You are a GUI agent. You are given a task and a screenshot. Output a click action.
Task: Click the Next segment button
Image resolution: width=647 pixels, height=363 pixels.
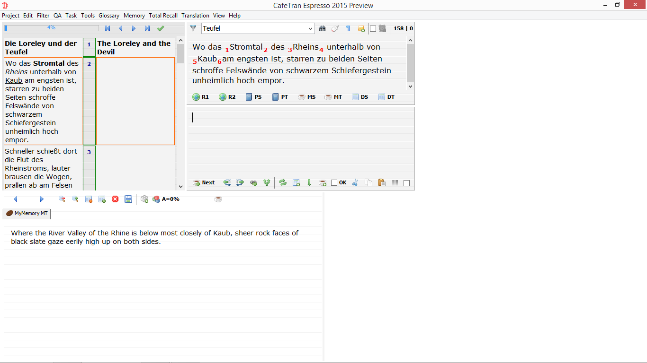(204, 182)
